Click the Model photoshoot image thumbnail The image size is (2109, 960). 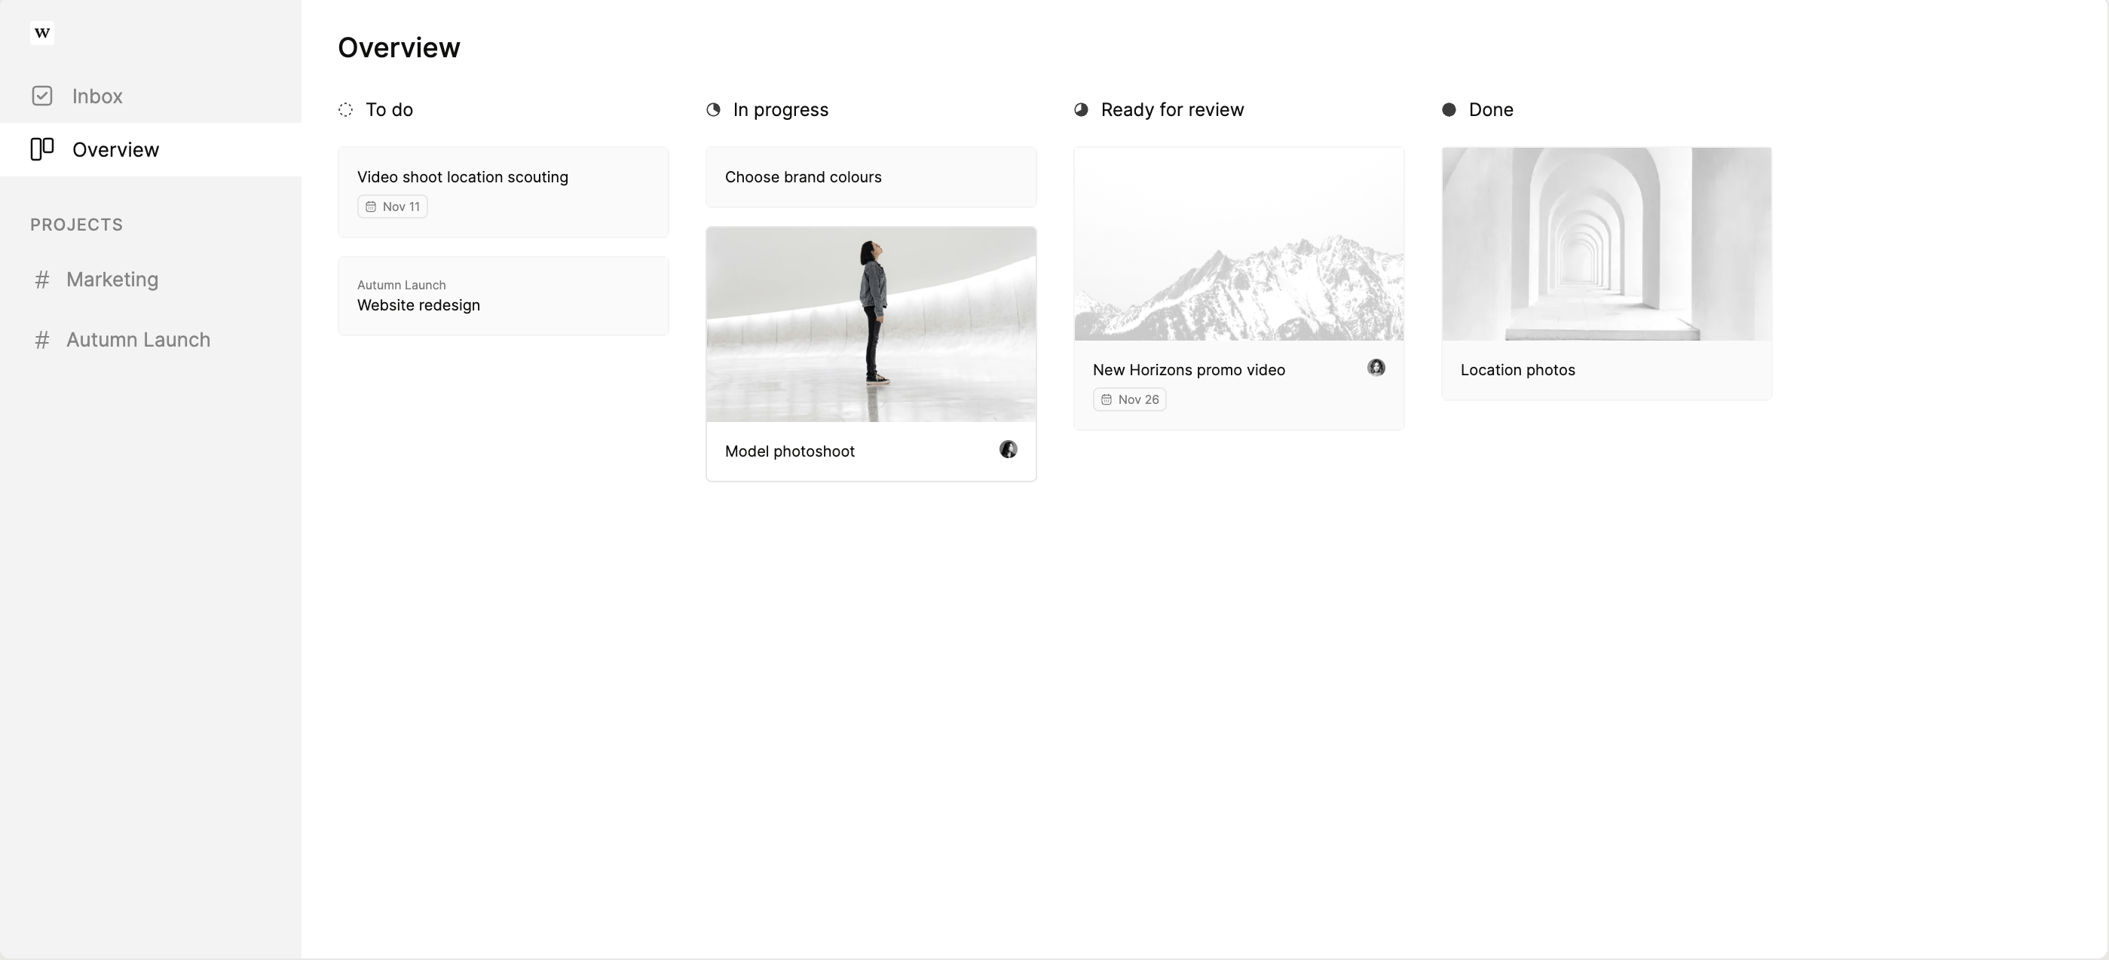click(871, 325)
